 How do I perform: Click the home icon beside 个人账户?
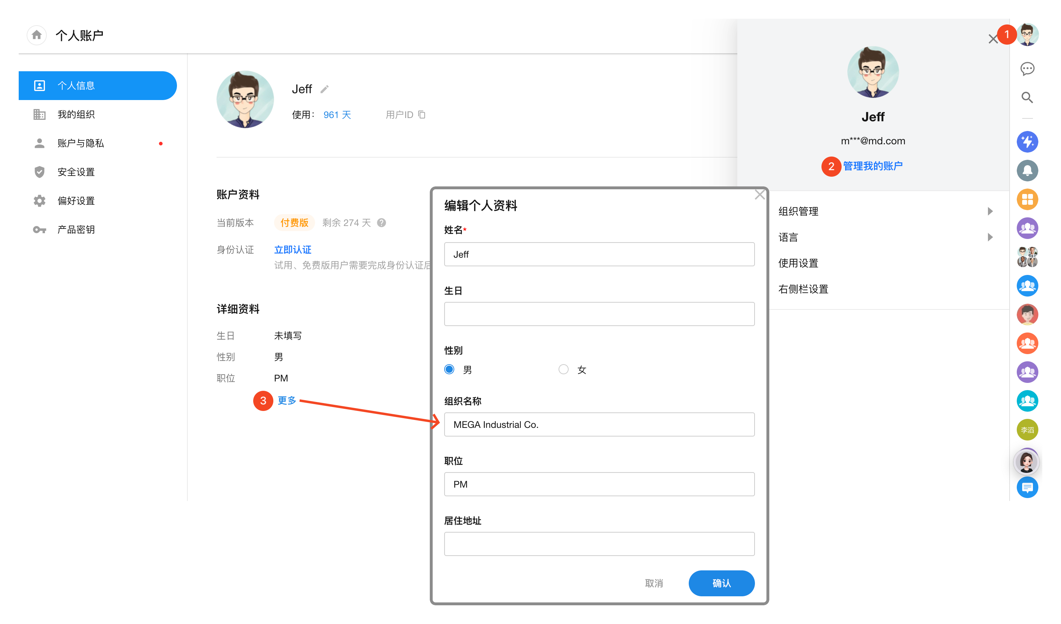(x=37, y=35)
